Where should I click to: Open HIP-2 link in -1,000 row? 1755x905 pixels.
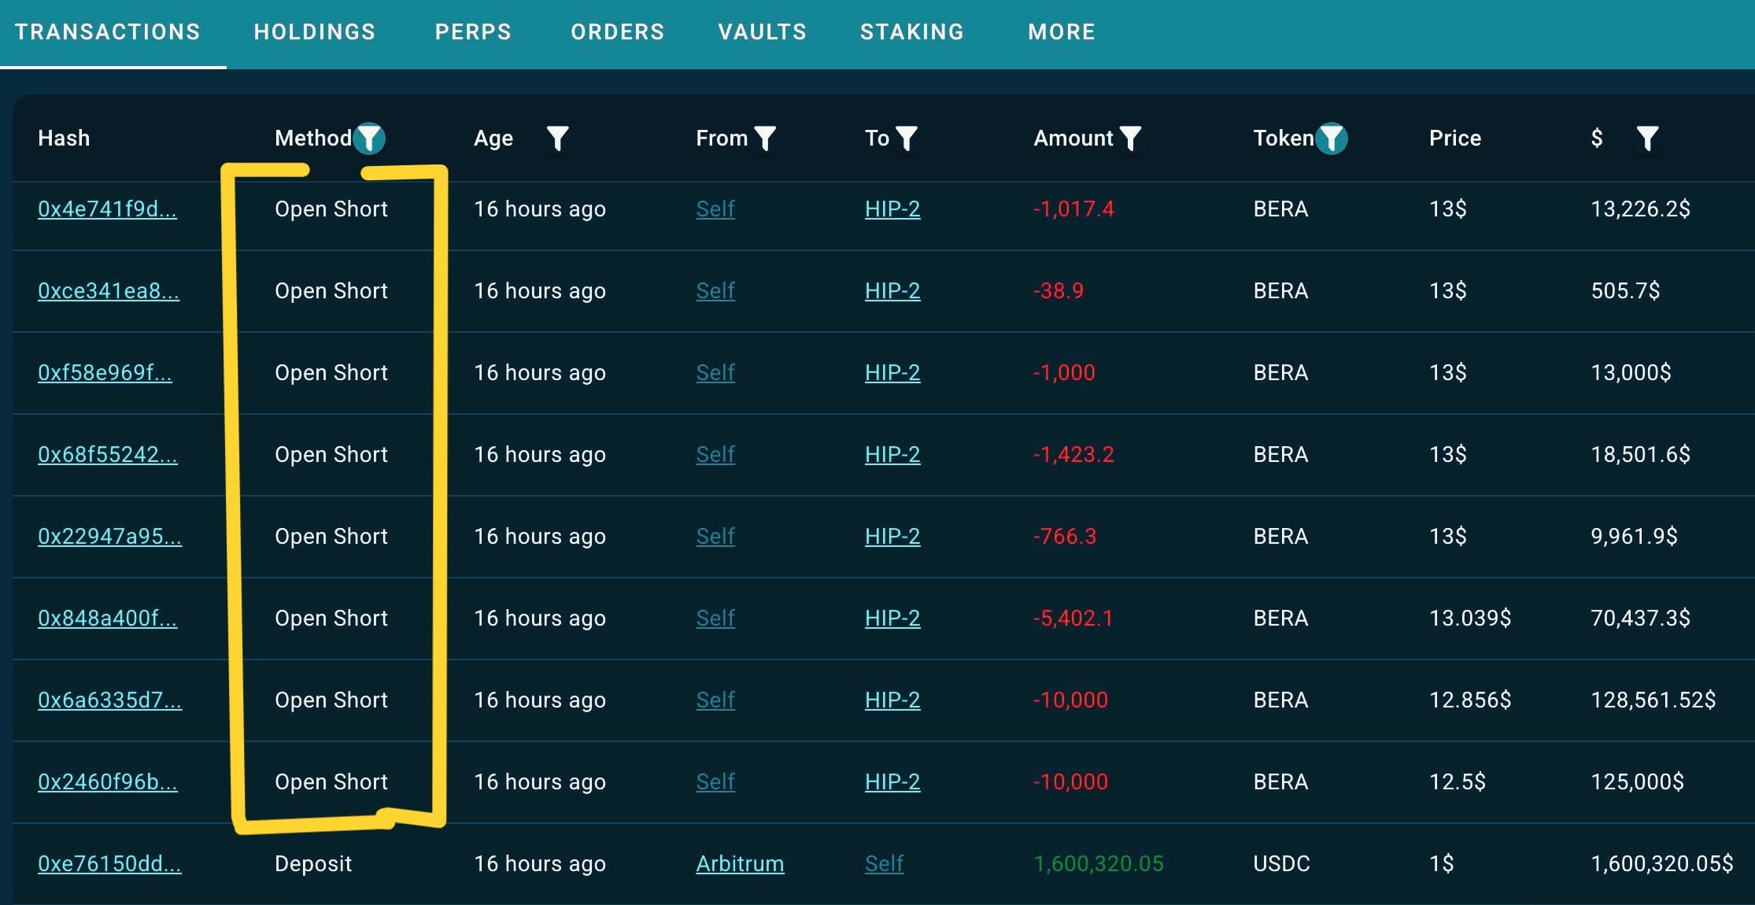click(x=893, y=373)
